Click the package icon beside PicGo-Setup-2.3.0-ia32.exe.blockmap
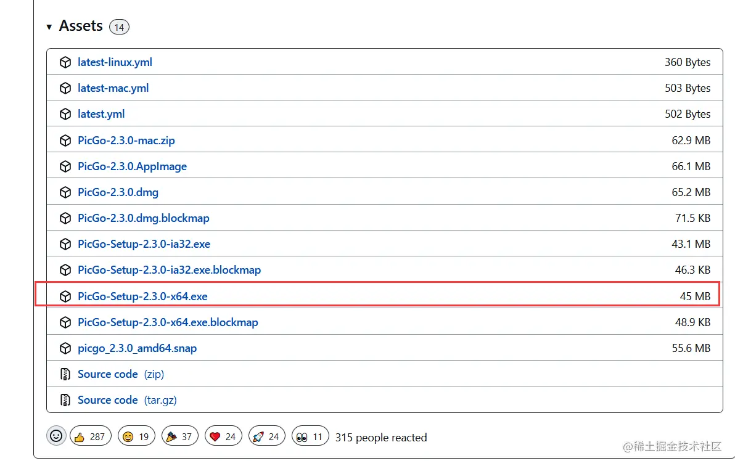 tap(65, 270)
